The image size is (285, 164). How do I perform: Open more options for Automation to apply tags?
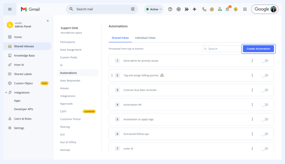click(252, 119)
